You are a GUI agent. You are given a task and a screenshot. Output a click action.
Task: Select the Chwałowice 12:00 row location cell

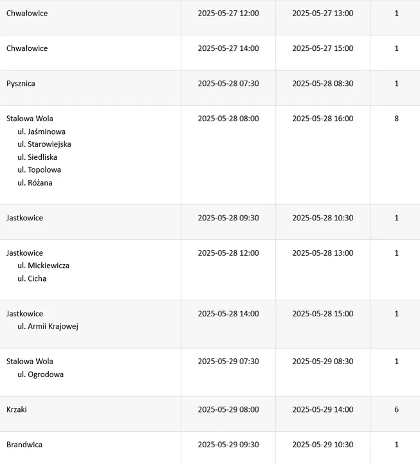click(91, 17)
